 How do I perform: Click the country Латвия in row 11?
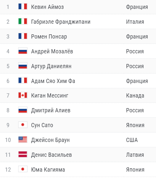tap(135, 155)
